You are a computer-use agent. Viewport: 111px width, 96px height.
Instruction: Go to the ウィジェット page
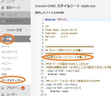point(9,58)
